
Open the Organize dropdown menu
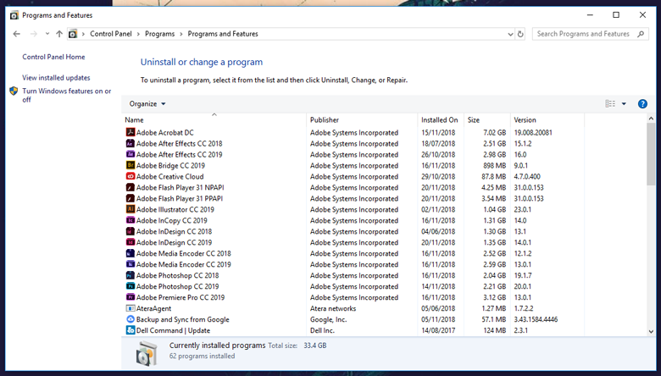[x=147, y=103]
